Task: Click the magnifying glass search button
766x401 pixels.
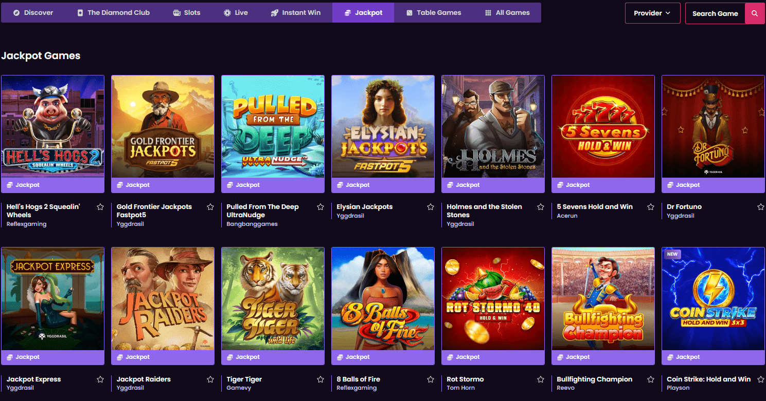Action: pyautogui.click(x=754, y=13)
